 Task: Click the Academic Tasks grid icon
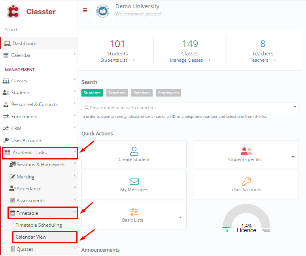pyautogui.click(x=8, y=152)
